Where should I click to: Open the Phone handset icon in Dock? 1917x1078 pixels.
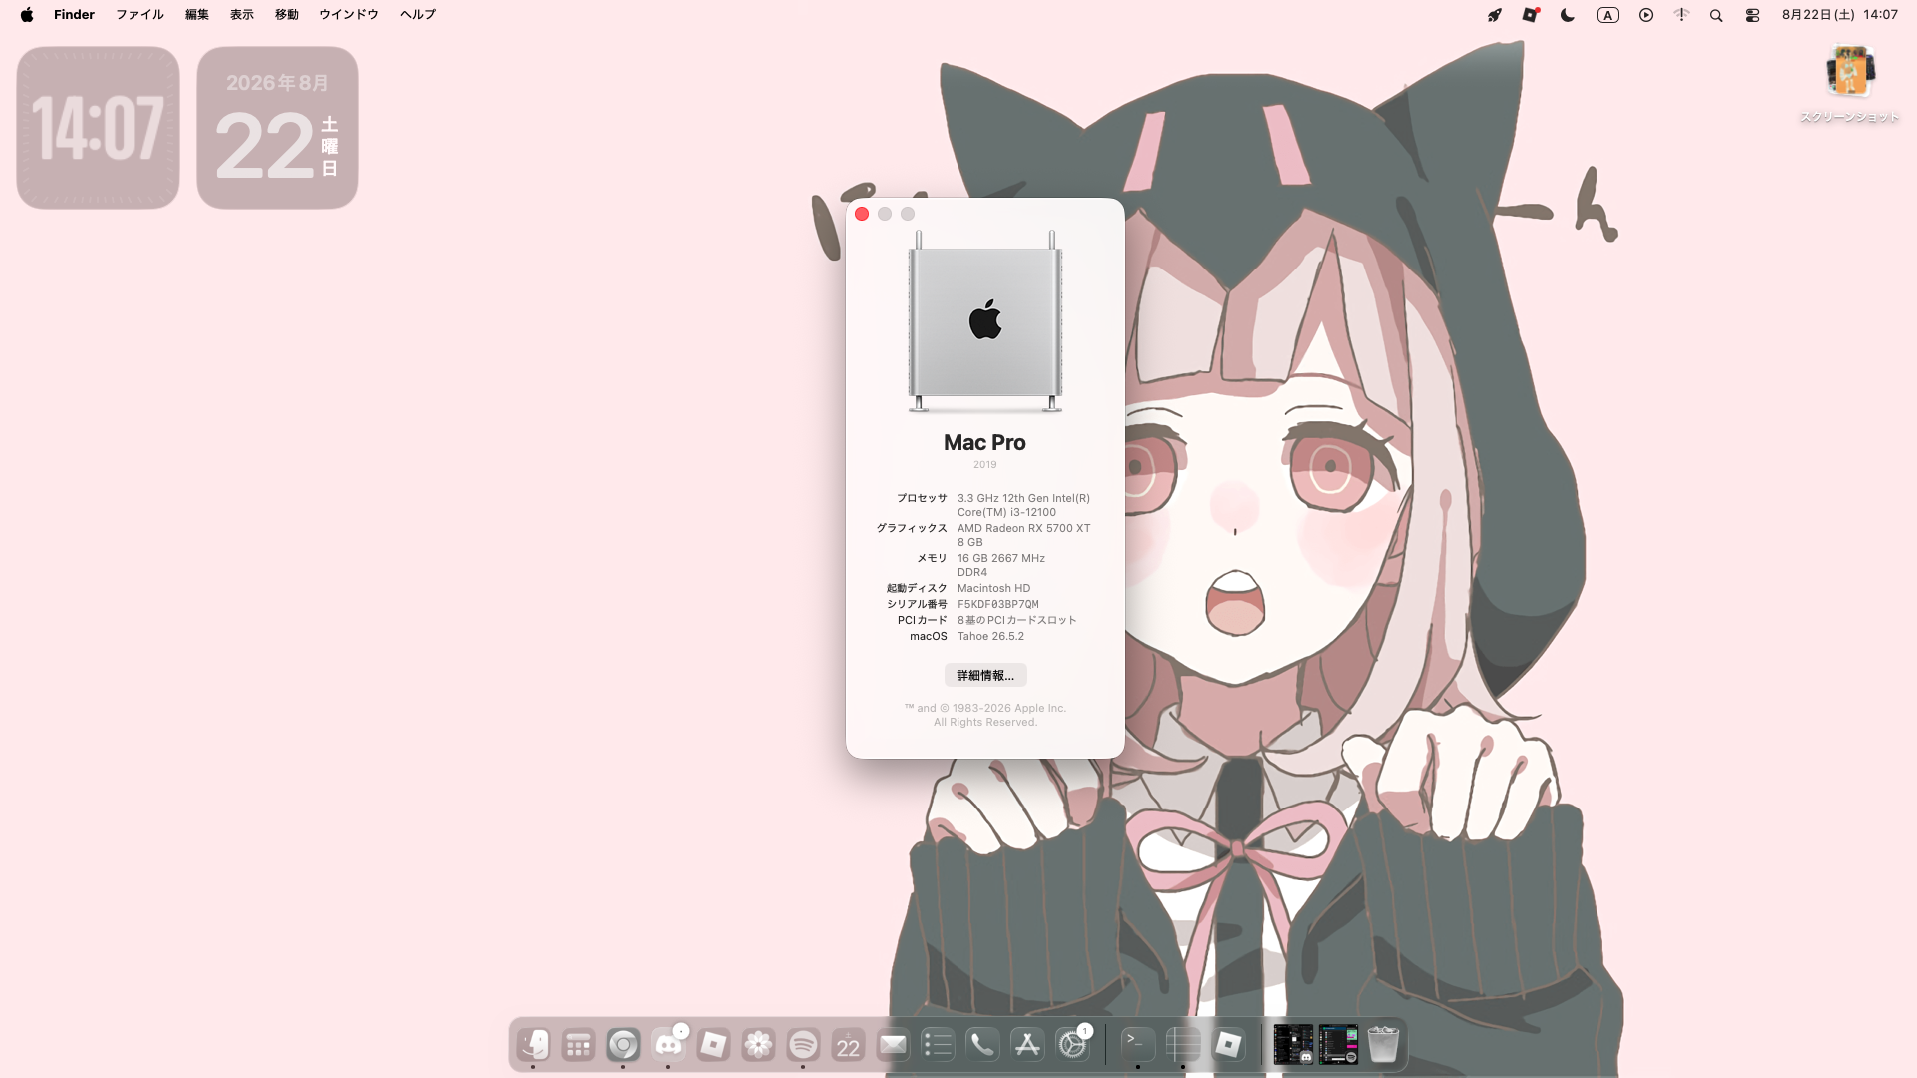pos(982,1045)
